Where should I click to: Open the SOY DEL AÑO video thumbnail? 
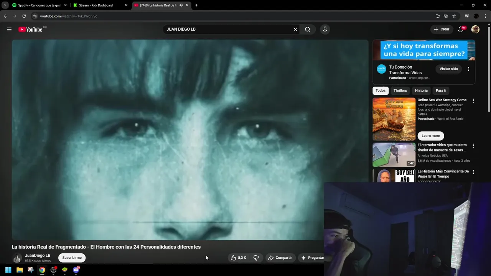point(394,176)
